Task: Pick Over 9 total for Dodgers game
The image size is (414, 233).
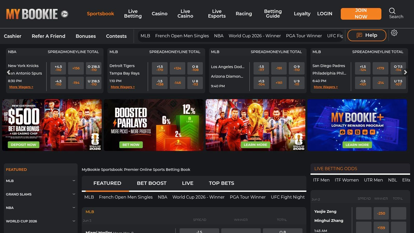Action: 297,68
